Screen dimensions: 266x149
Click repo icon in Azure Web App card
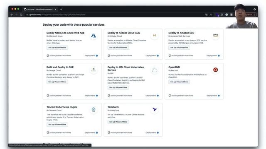pyautogui.click(x=48, y=55)
